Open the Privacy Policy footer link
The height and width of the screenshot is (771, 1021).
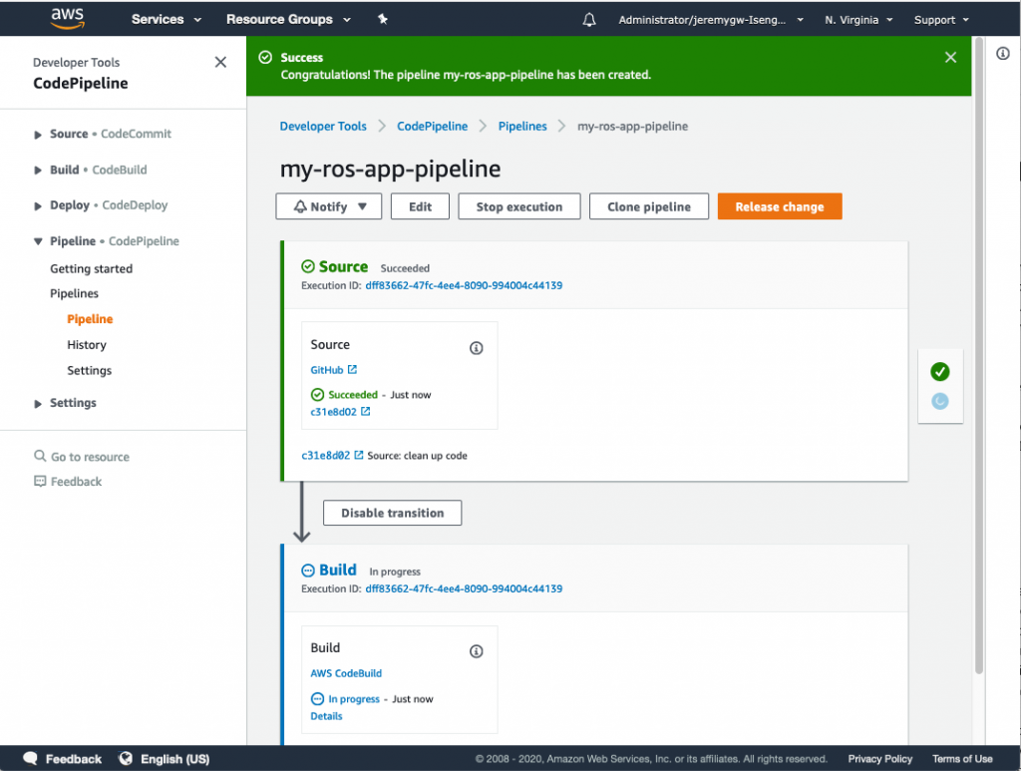point(879,759)
